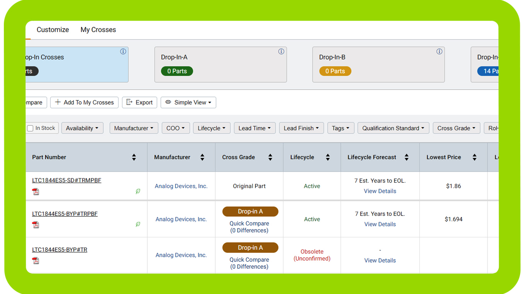Open the Cross Grade filter dropdown
524x294 pixels.
[456, 128]
